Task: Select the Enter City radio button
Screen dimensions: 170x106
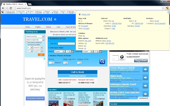Action: (x=49, y=43)
